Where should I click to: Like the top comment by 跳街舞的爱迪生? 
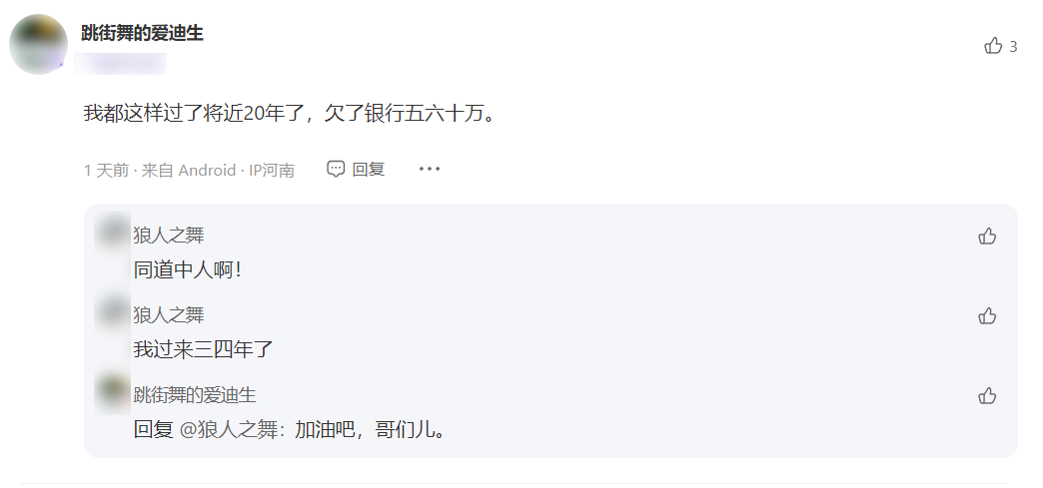coord(992,46)
